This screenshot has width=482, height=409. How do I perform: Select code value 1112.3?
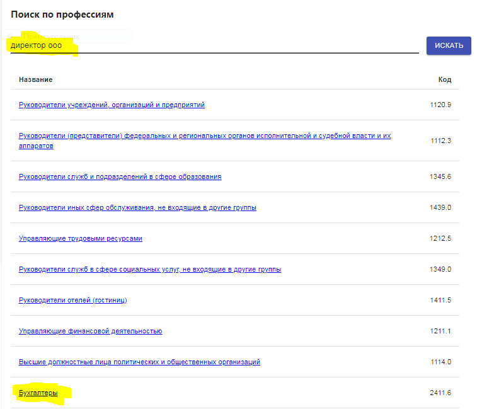click(440, 141)
